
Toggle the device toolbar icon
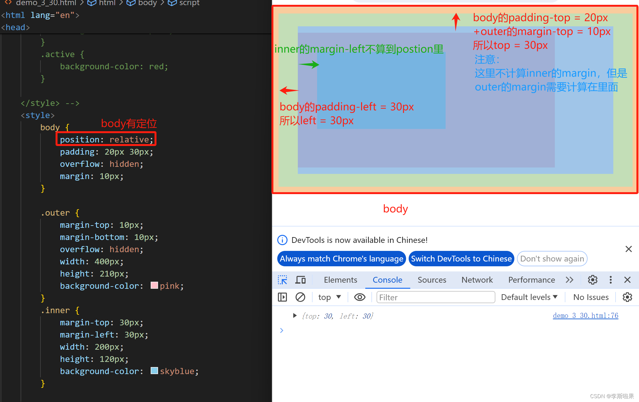click(x=300, y=280)
